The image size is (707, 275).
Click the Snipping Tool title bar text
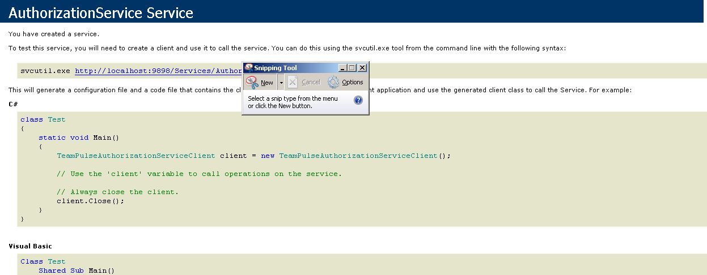coord(276,68)
